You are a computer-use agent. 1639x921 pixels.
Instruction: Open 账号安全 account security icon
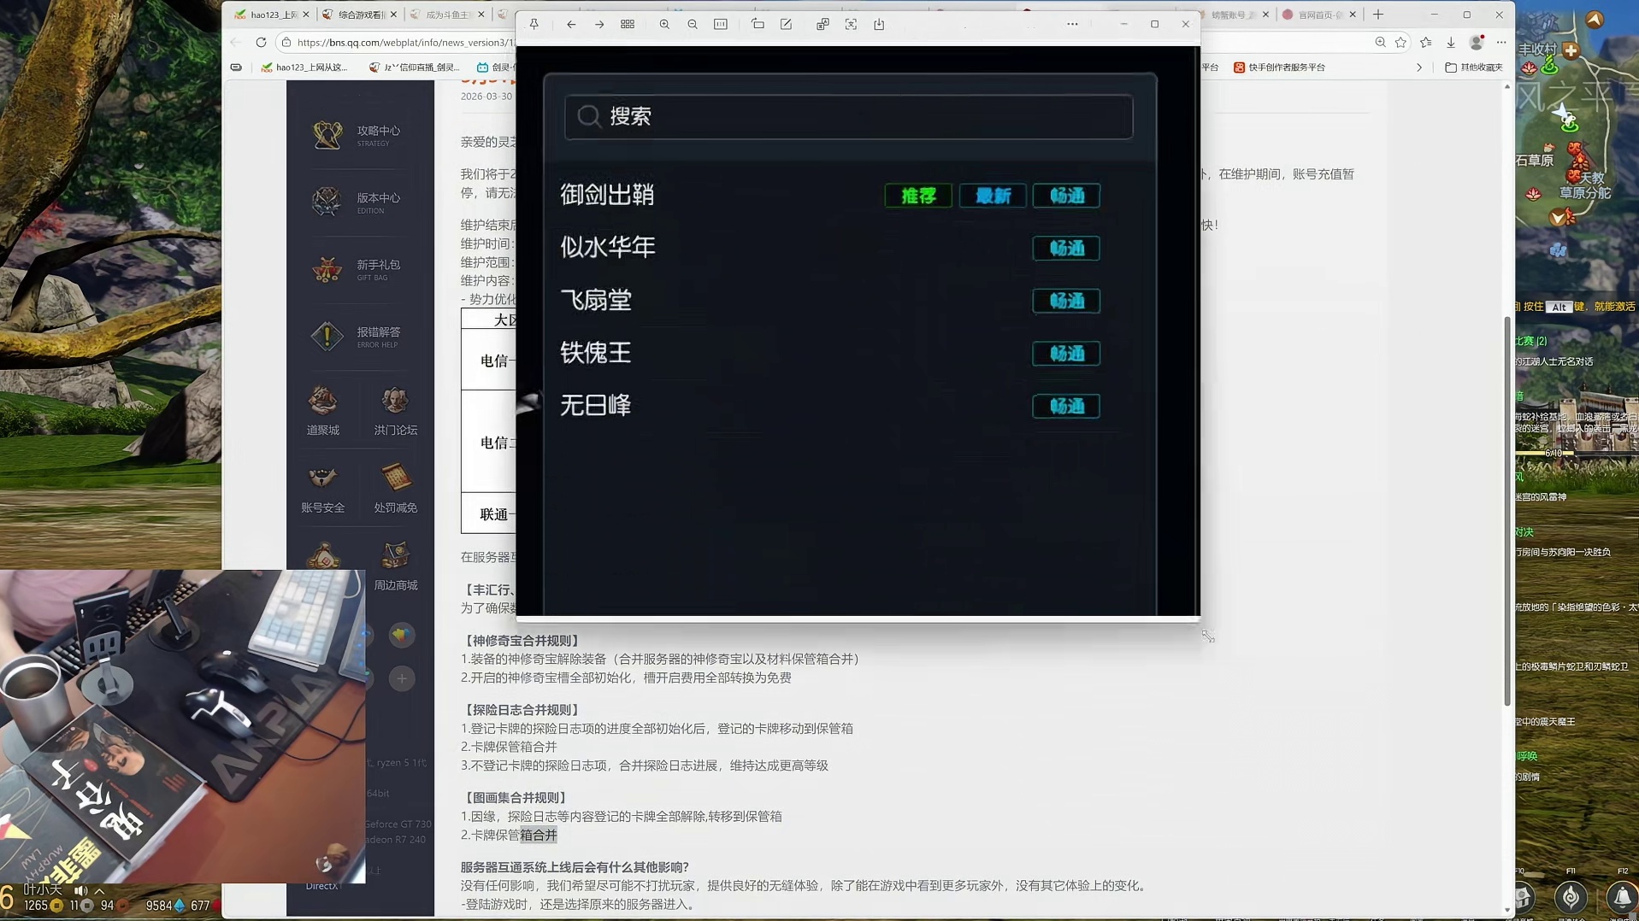coord(323,488)
